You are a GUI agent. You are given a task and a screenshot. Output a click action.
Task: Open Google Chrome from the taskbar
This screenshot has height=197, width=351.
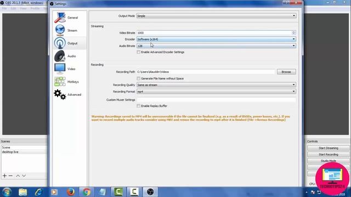[87, 192]
